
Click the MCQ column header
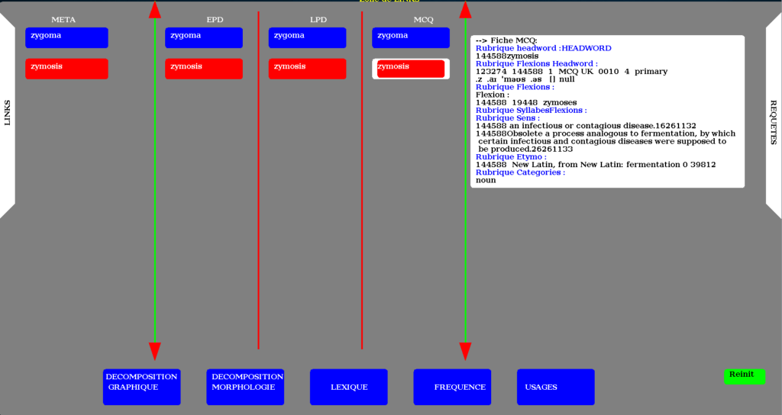[423, 20]
